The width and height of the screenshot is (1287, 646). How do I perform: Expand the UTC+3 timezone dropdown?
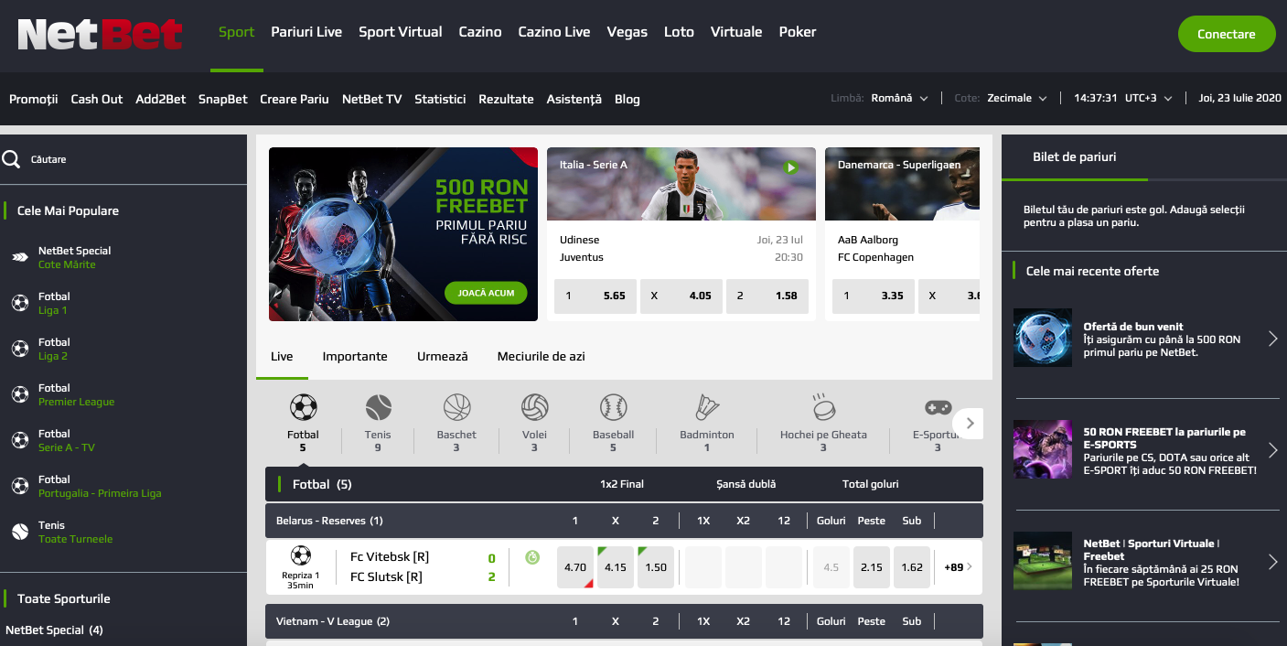(x=1148, y=98)
